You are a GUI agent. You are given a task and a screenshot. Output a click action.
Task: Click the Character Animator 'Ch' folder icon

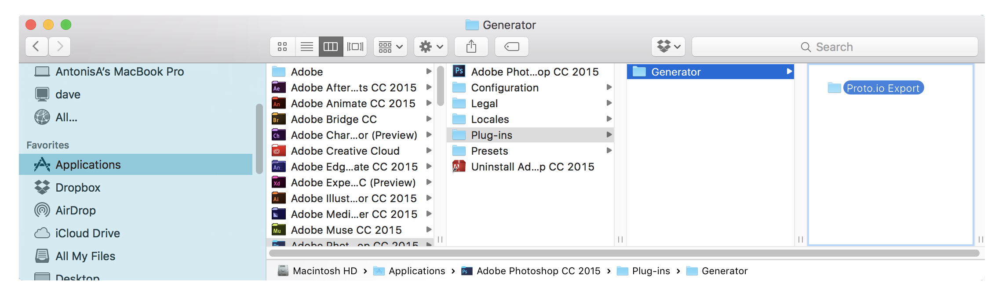(x=279, y=134)
